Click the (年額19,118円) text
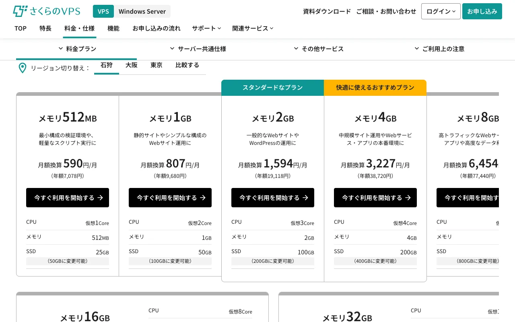515x322 pixels. click(273, 176)
